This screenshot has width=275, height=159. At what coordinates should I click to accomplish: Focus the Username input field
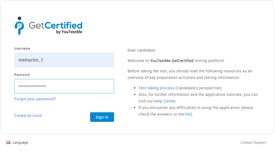click(64, 60)
